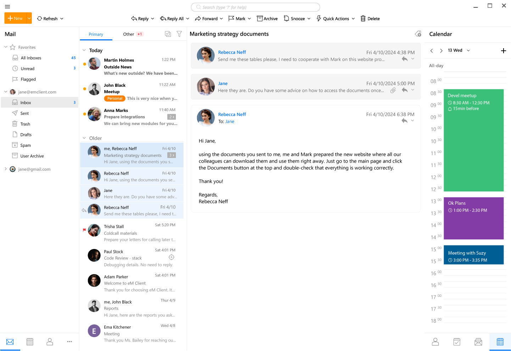
Task: Click inside the search field at the top
Action: click(255, 7)
